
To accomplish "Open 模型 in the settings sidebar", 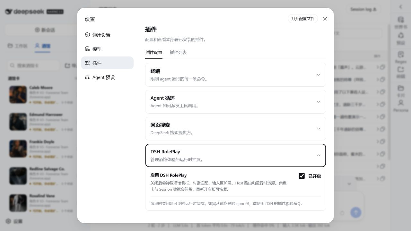I will [107, 49].
